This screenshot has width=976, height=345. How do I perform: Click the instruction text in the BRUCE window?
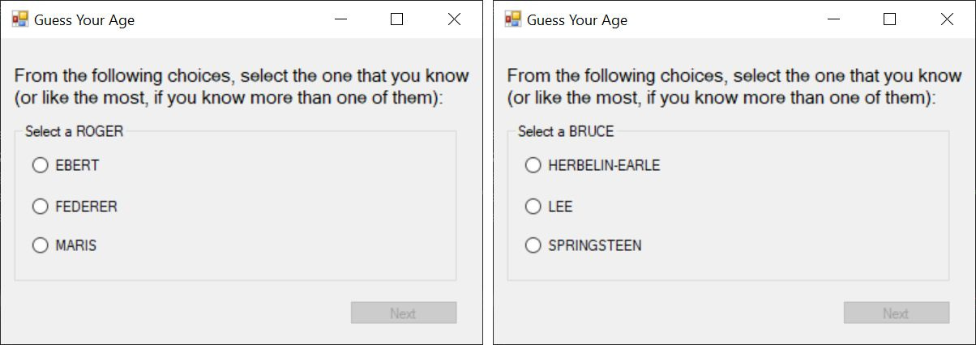[x=734, y=87]
